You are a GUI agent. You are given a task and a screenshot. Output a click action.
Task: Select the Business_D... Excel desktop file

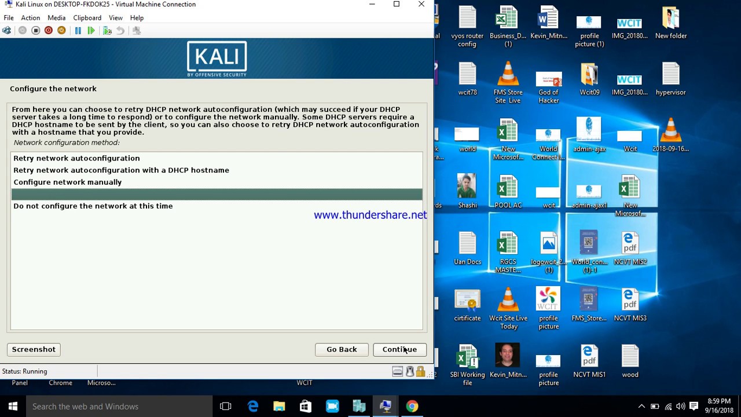point(508,27)
